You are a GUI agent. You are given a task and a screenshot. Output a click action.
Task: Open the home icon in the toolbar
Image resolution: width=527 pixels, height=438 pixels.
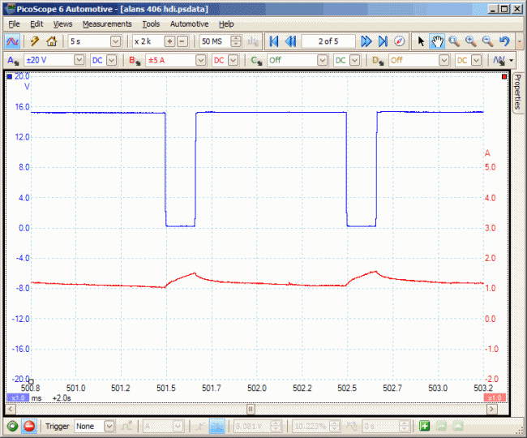[51, 41]
